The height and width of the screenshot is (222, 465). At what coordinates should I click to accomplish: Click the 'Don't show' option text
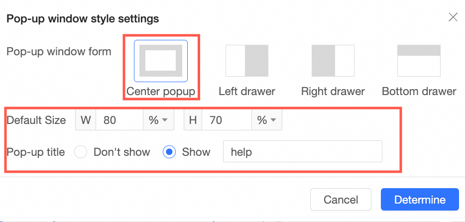click(122, 152)
